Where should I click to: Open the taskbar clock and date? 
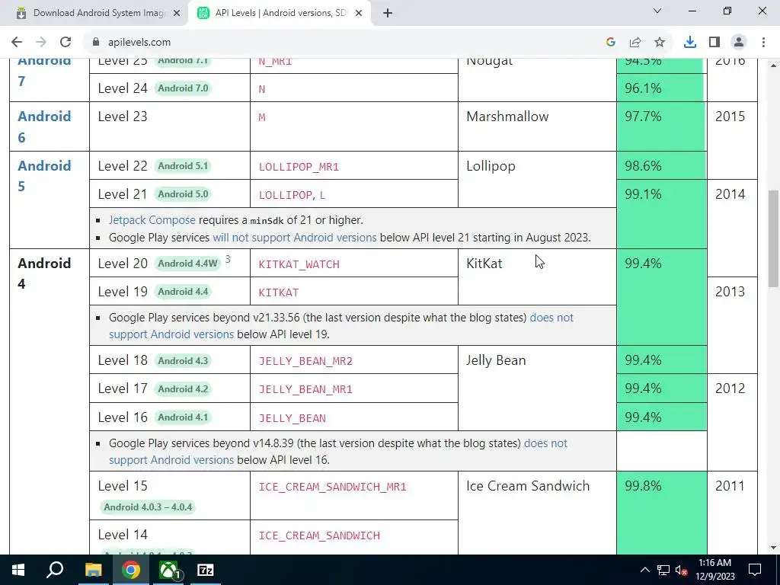click(714, 570)
